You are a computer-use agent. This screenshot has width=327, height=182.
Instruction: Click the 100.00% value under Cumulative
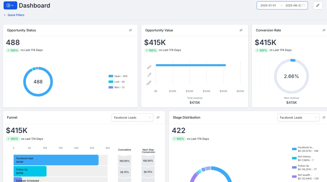[x=125, y=161]
